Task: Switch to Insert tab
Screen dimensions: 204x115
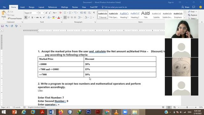Action: 22,7
